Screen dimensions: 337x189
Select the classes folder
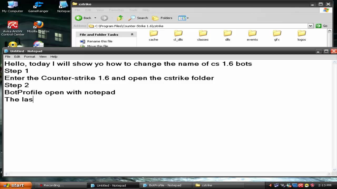(x=203, y=36)
